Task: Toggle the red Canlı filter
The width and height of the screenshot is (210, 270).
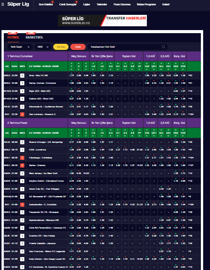Action: coord(78,47)
